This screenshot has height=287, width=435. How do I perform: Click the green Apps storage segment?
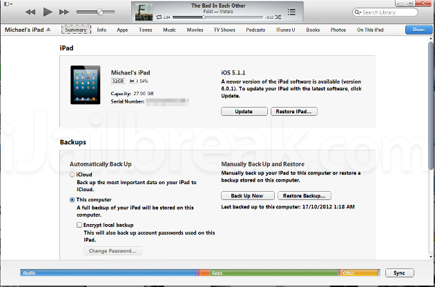pos(273,273)
